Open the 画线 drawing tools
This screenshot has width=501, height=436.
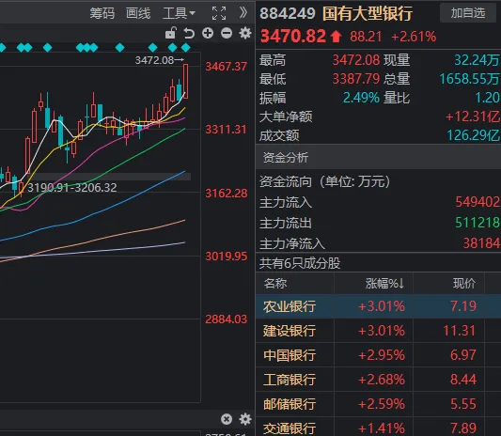pyautogui.click(x=138, y=13)
